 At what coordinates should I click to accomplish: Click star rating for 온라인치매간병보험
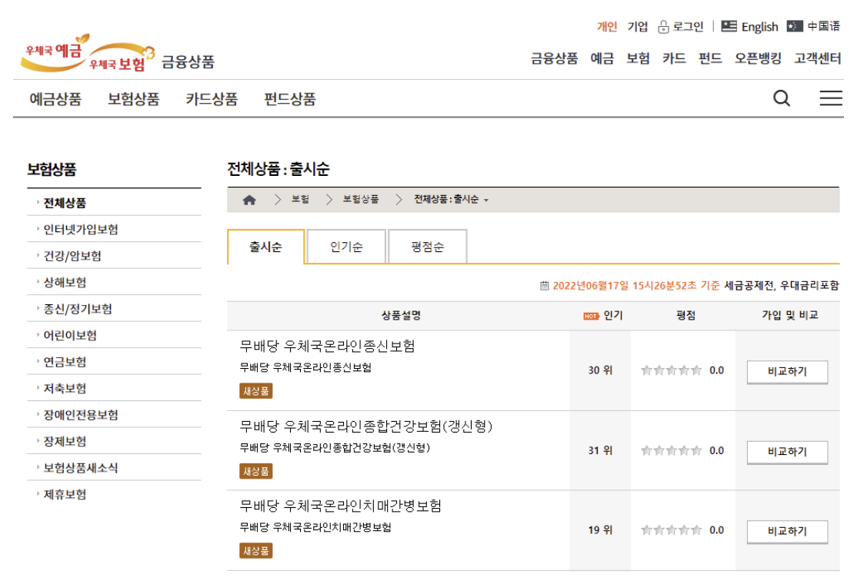tap(672, 531)
